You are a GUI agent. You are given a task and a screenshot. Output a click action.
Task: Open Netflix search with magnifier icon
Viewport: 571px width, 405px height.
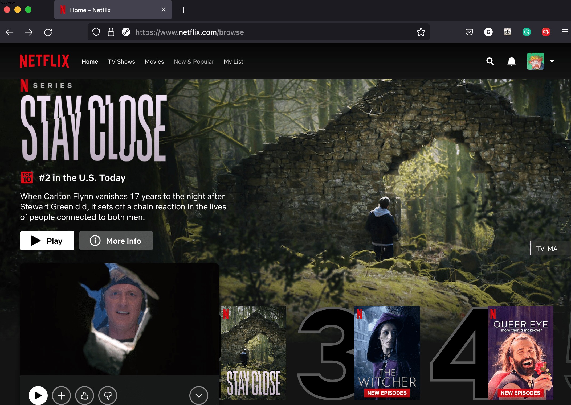coord(490,61)
